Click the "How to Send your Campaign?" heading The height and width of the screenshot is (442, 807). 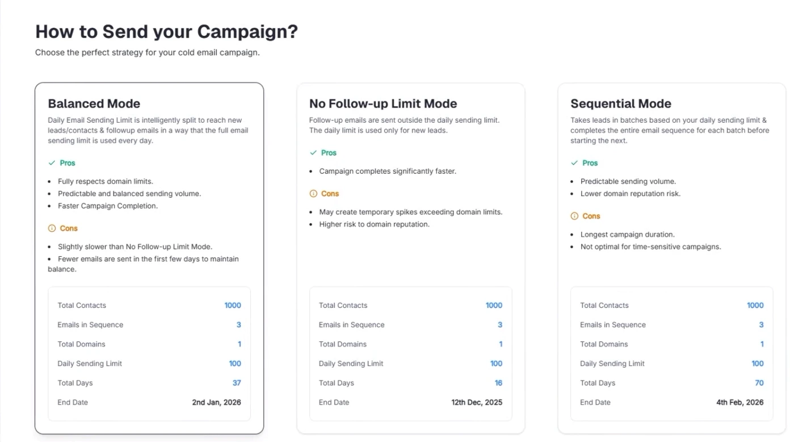pos(166,31)
